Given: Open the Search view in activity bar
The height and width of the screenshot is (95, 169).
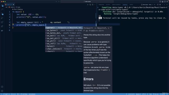Looking at the screenshot, I should pos(2,9).
